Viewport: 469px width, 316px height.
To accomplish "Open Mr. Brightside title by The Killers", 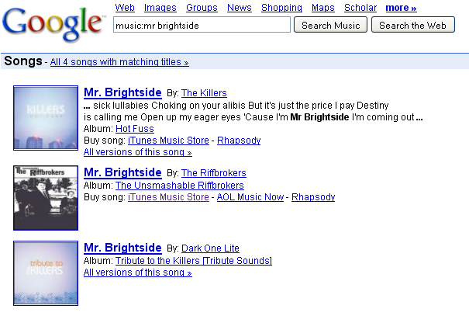I will click(x=122, y=92).
